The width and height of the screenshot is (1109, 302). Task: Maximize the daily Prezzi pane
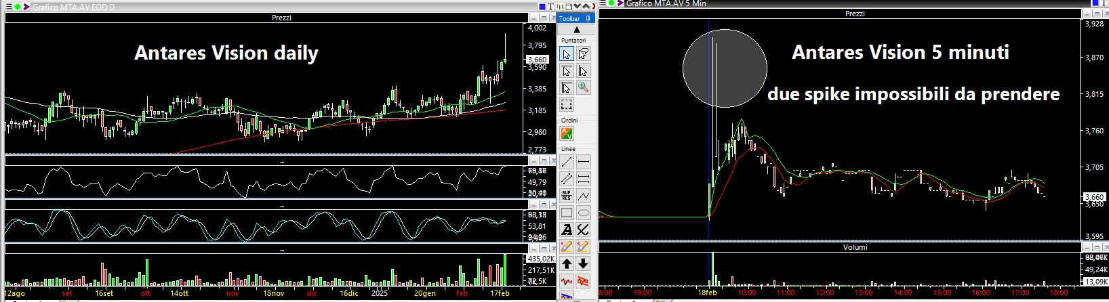click(x=543, y=18)
